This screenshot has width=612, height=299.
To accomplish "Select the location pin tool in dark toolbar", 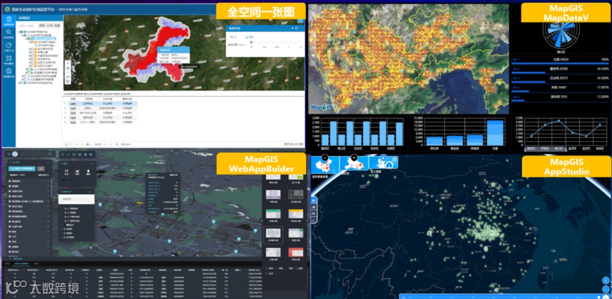I will tap(62, 154).
